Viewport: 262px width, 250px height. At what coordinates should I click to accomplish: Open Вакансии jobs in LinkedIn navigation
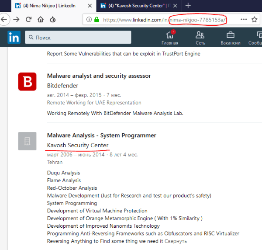(x=231, y=38)
